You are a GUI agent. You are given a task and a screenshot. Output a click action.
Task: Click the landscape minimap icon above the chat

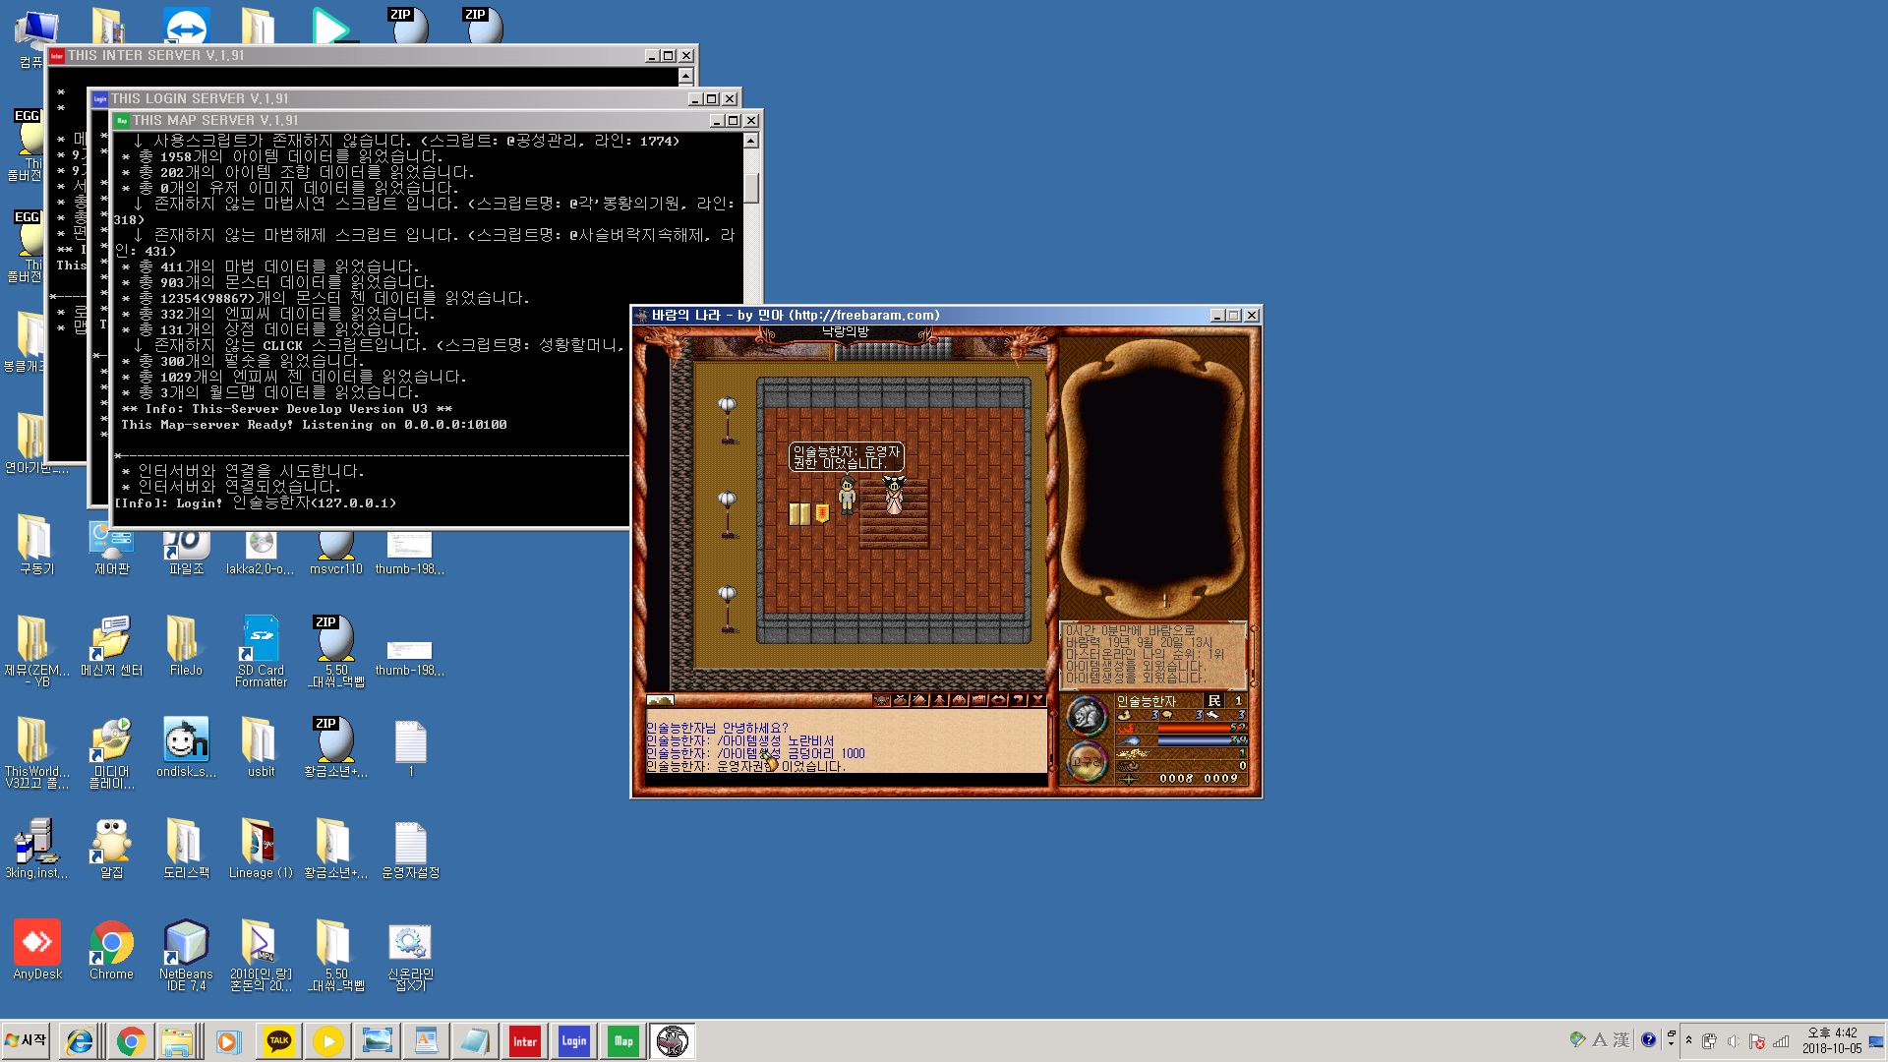[660, 700]
